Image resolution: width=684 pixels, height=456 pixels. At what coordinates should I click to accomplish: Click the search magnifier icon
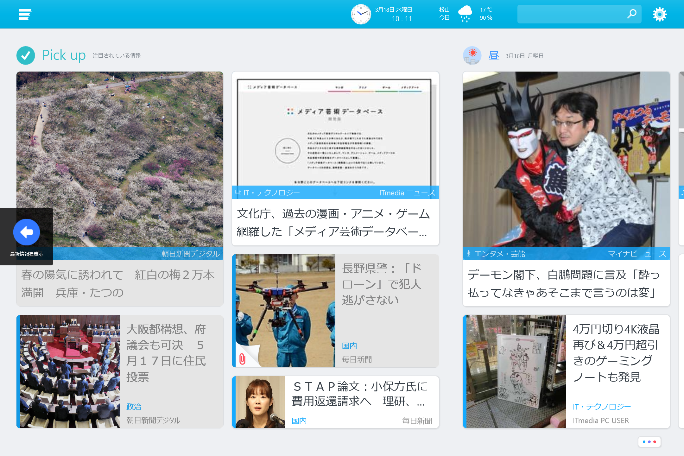click(632, 14)
